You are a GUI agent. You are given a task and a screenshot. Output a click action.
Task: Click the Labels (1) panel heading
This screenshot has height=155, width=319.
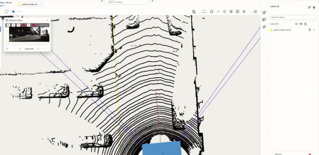point(274,7)
